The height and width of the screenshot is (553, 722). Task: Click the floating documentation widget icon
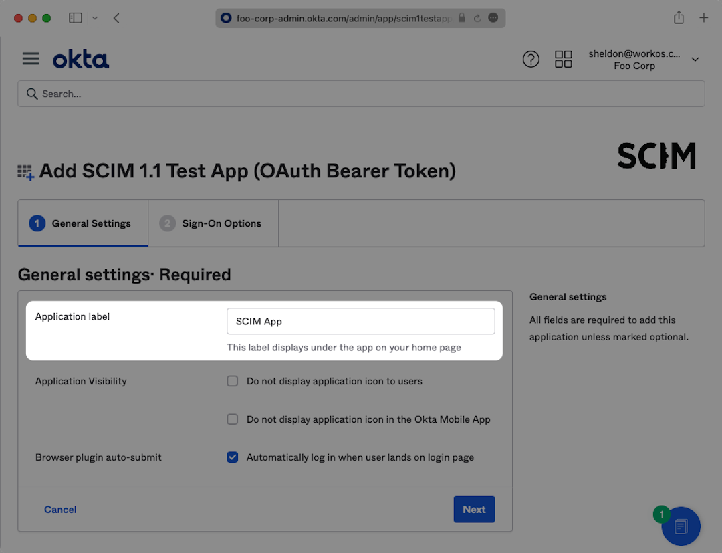coord(681,526)
